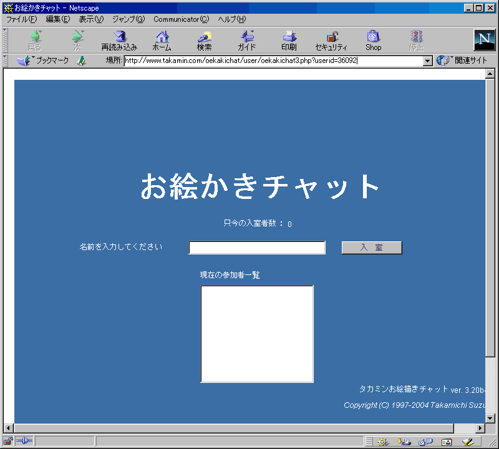Screen dimensions: 499x449
Task: Reload the page with 再読み込み
Action: tap(119, 41)
